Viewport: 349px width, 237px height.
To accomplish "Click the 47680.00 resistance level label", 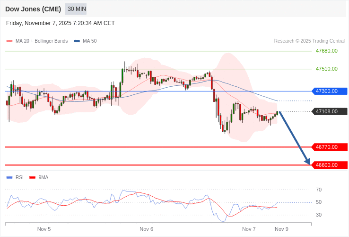I will 326,51.
